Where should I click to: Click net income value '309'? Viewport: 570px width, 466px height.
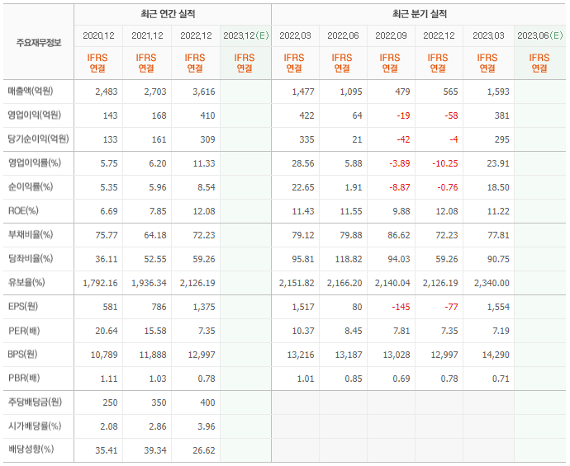(x=207, y=139)
